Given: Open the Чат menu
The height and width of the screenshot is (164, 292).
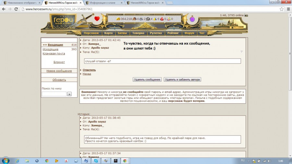Looking at the screenshot, I should point(202,33).
